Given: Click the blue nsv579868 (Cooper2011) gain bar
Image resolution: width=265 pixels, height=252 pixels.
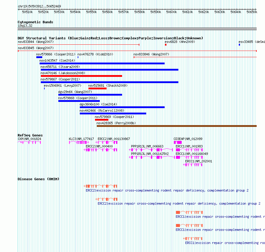Looking at the screenshot, I should click(79, 101).
